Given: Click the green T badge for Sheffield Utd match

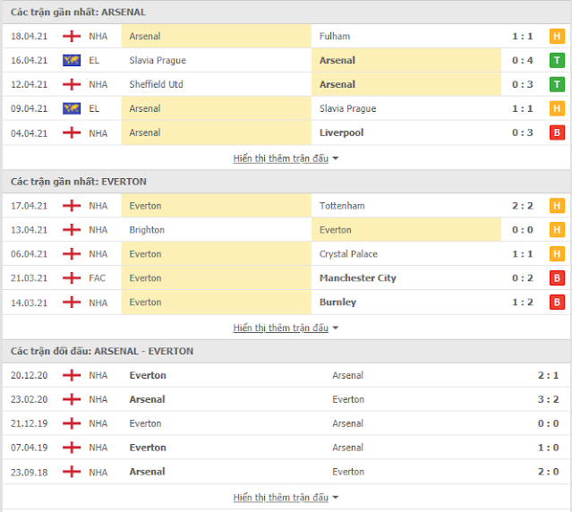Looking at the screenshot, I should (x=557, y=84).
